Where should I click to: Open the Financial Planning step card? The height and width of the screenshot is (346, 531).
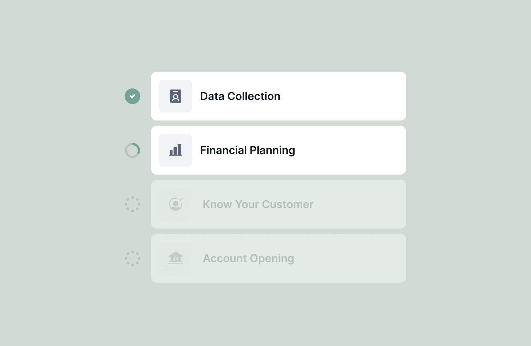[x=278, y=150]
